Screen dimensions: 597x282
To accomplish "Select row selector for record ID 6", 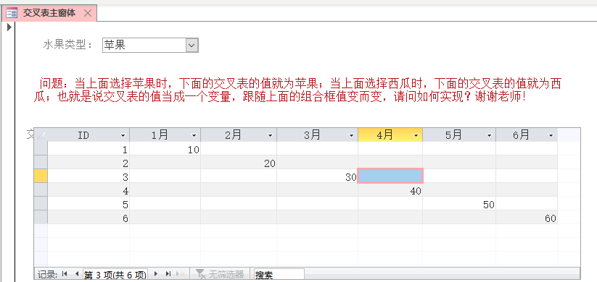I will (41, 217).
